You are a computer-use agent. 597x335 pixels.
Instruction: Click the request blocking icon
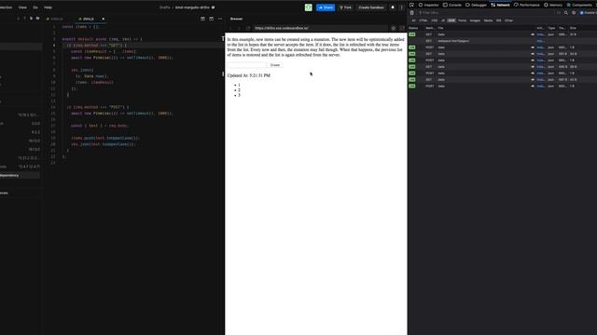574,12
